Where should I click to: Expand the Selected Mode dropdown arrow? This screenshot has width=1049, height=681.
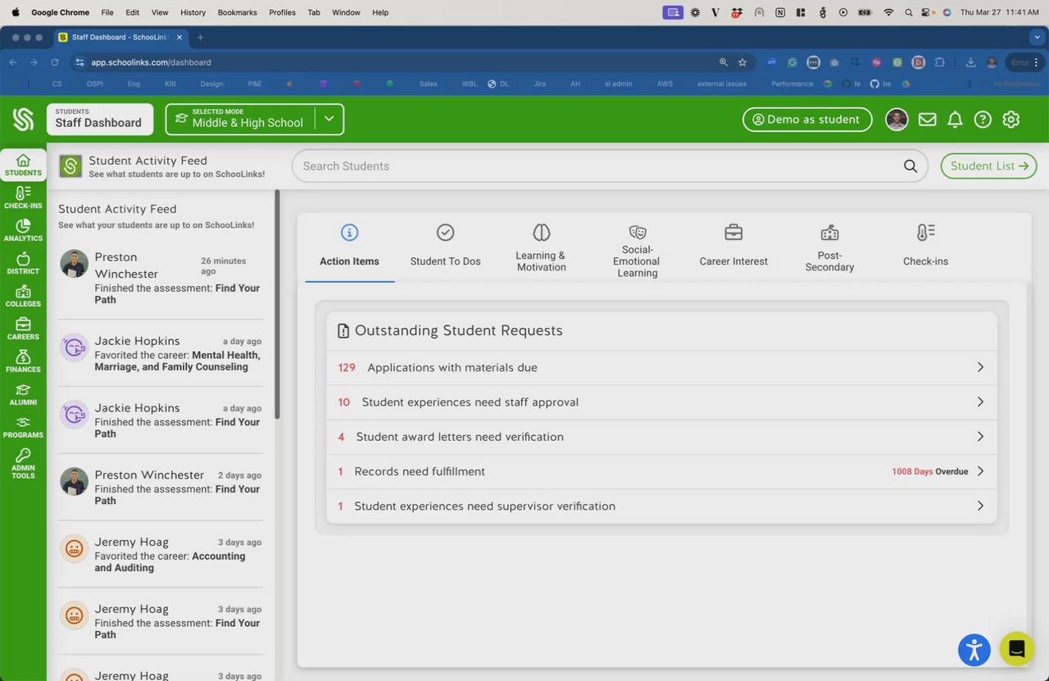[x=329, y=119]
